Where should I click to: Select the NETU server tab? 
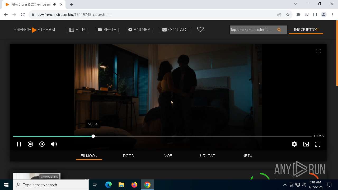[247, 156]
